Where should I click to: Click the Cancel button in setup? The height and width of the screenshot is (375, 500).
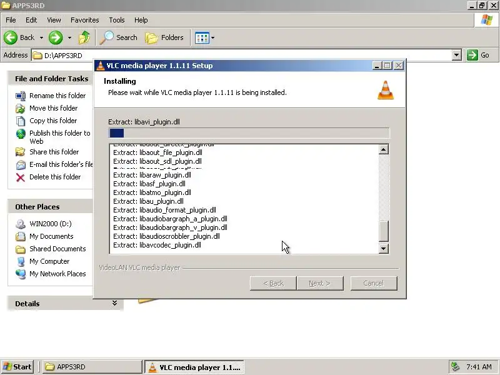[x=374, y=283]
